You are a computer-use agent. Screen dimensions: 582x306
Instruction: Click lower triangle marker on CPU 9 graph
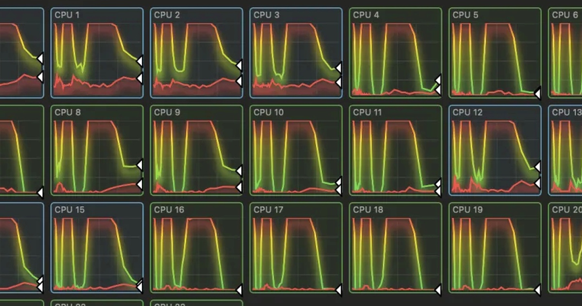(x=239, y=187)
